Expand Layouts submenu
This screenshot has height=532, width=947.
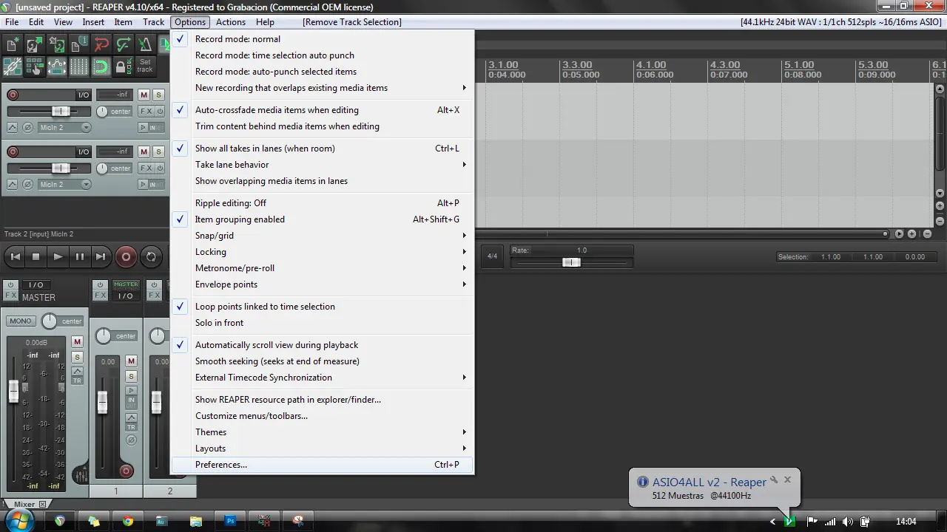click(323, 449)
